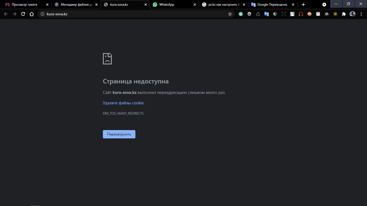Click the Перезагрузить button
367x206 pixels.
coord(119,134)
